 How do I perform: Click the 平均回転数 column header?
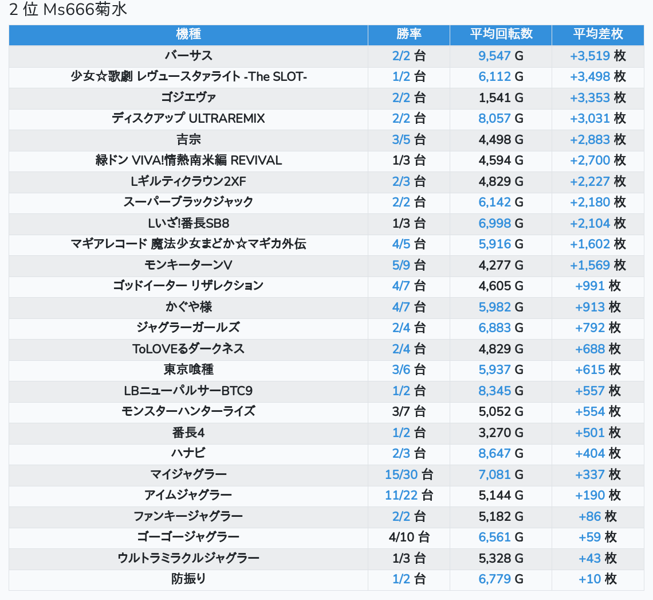click(x=501, y=34)
